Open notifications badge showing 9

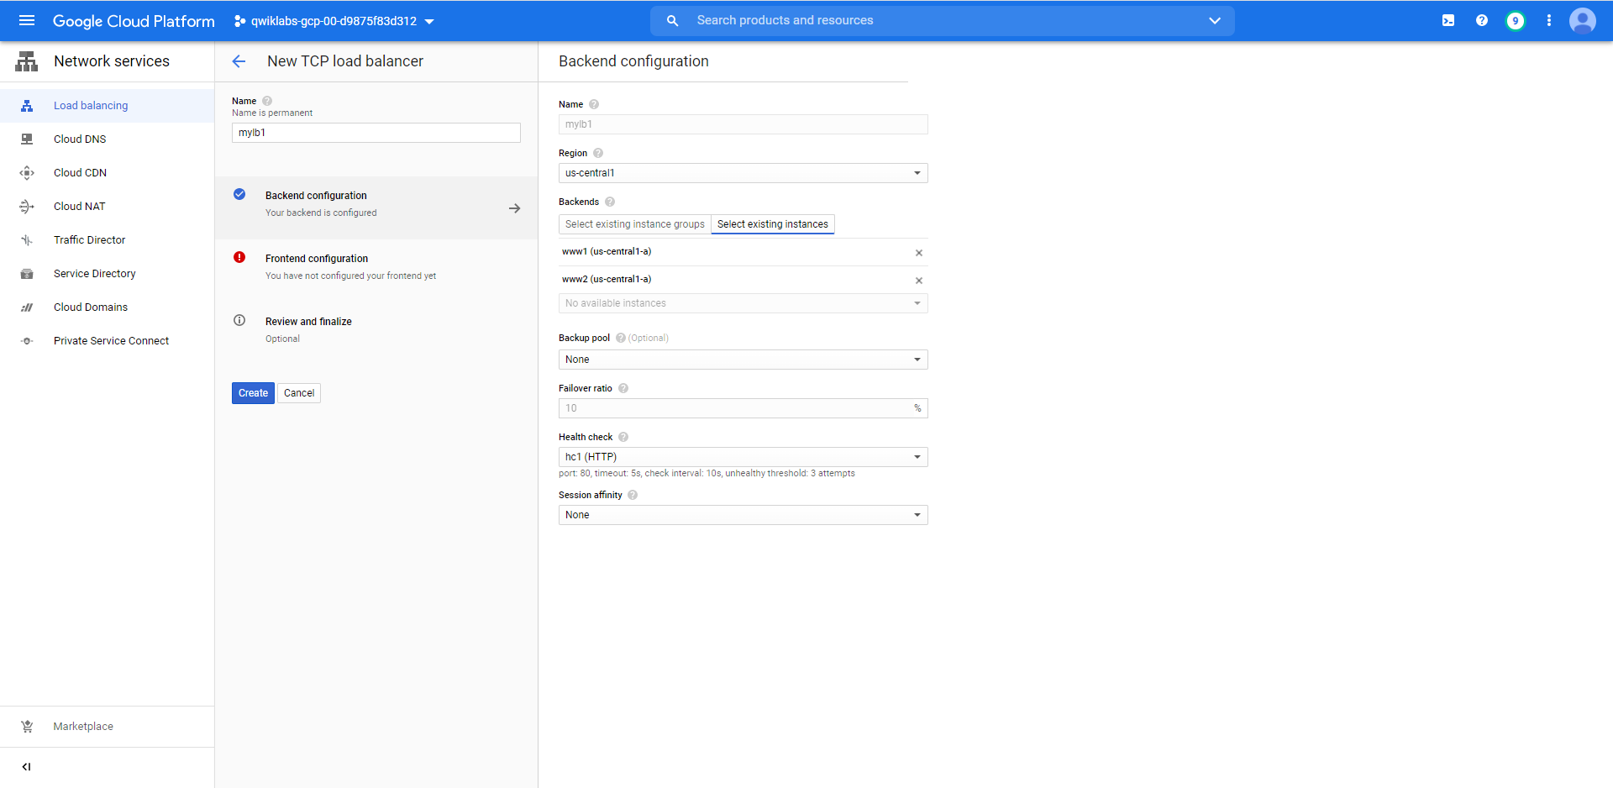pos(1516,20)
